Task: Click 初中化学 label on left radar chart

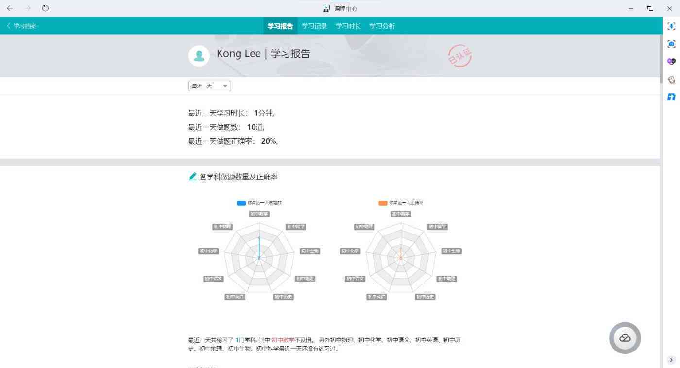Action: (208, 251)
